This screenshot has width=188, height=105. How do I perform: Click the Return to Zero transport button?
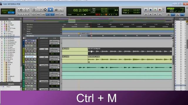click(146, 15)
